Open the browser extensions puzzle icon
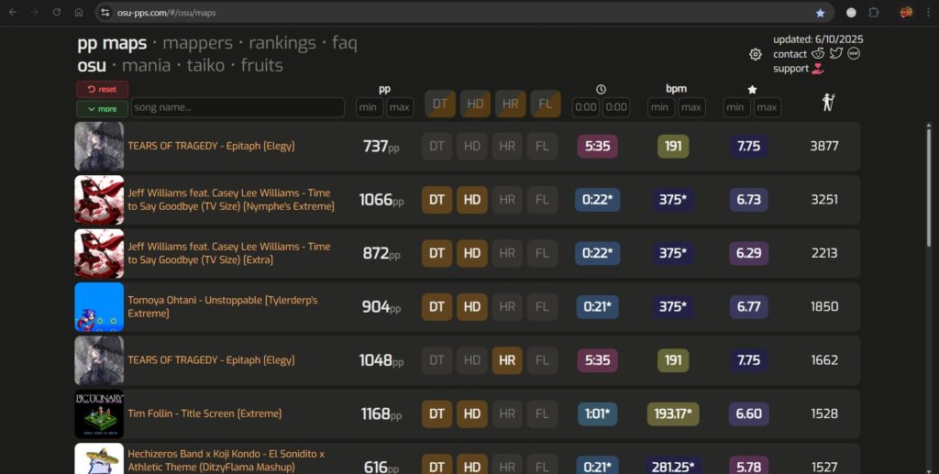 (874, 13)
